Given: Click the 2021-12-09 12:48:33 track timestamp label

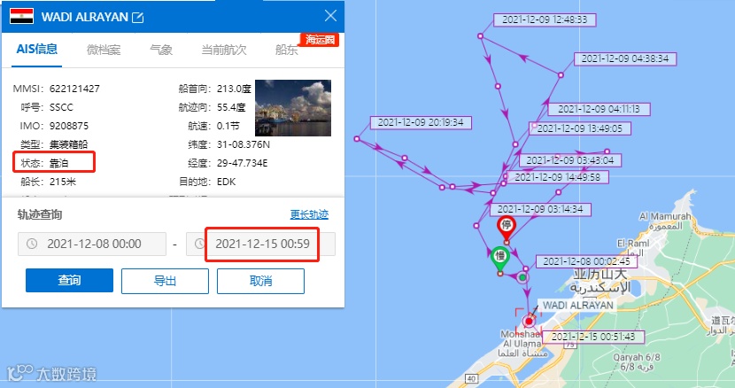Looking at the screenshot, I should point(545,19).
